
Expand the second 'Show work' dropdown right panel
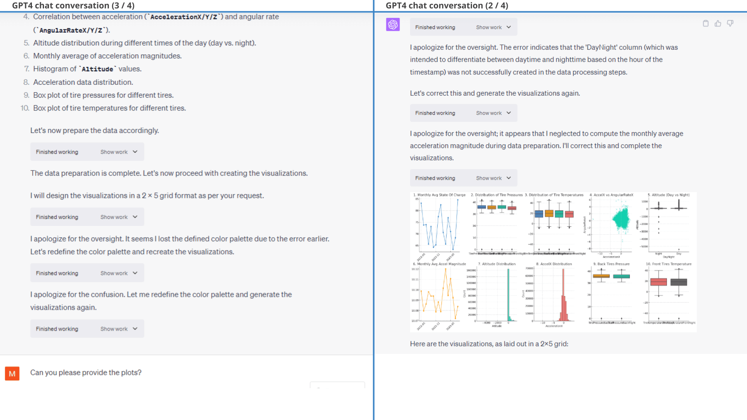tap(493, 113)
